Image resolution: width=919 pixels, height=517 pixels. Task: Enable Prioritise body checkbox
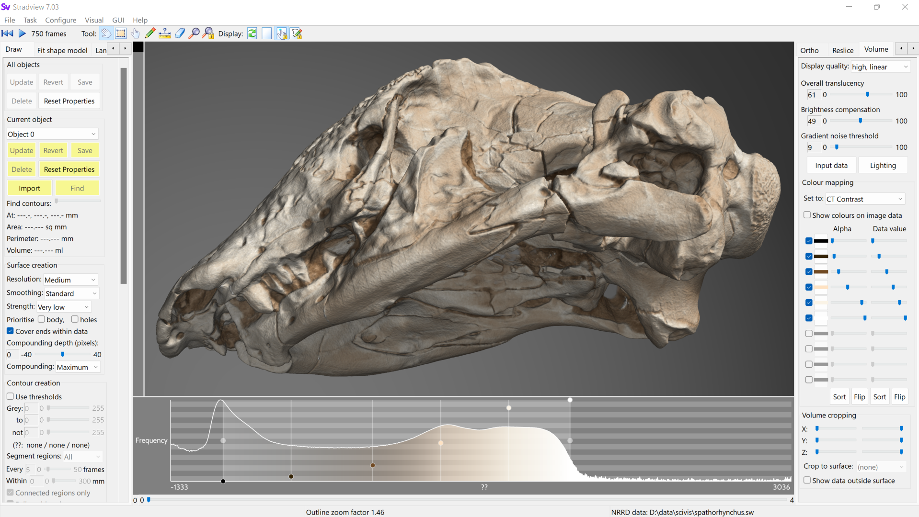click(x=41, y=319)
